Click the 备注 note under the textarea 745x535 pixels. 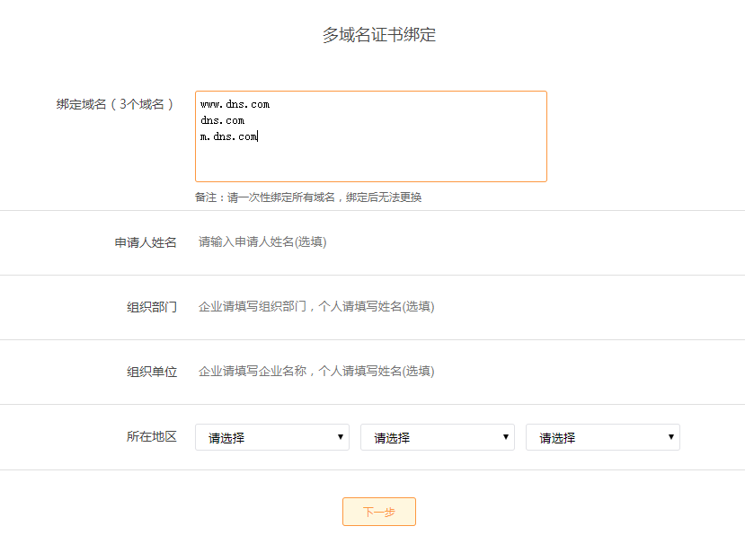pyautogui.click(x=308, y=197)
